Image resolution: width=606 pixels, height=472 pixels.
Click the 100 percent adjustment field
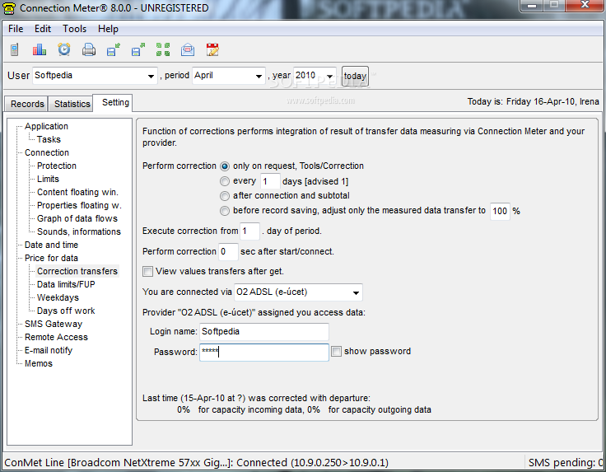(500, 211)
